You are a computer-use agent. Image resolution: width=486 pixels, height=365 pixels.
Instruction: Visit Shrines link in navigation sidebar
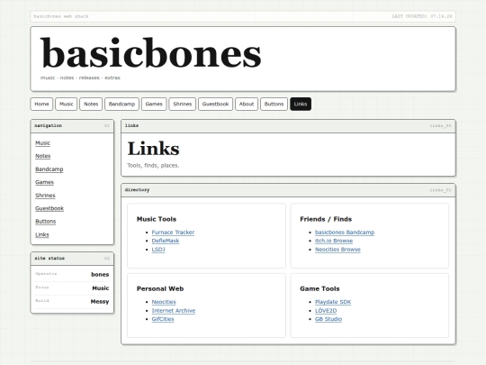45,196
